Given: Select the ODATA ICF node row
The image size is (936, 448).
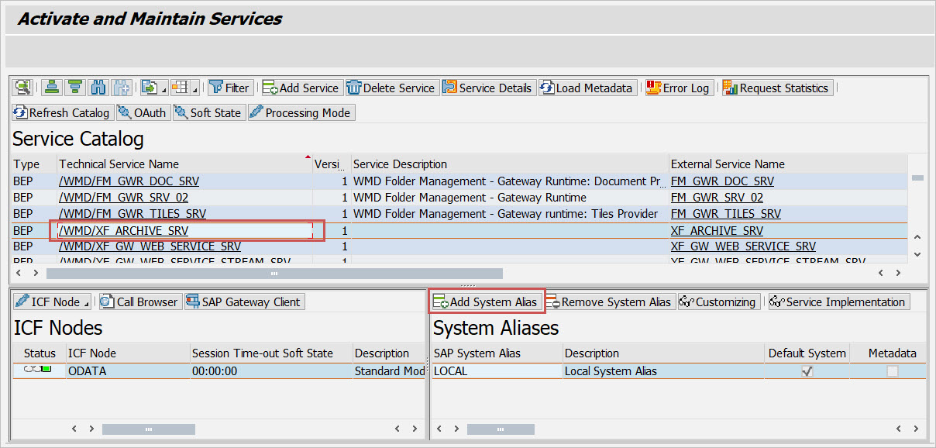Looking at the screenshot, I should pyautogui.click(x=85, y=371).
